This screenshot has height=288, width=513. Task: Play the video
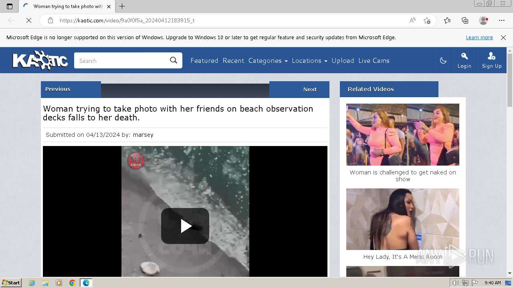point(185,226)
